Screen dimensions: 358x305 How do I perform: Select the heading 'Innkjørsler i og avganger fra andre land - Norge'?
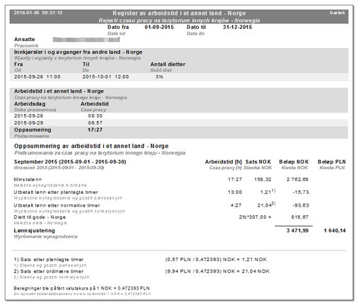[78, 52]
